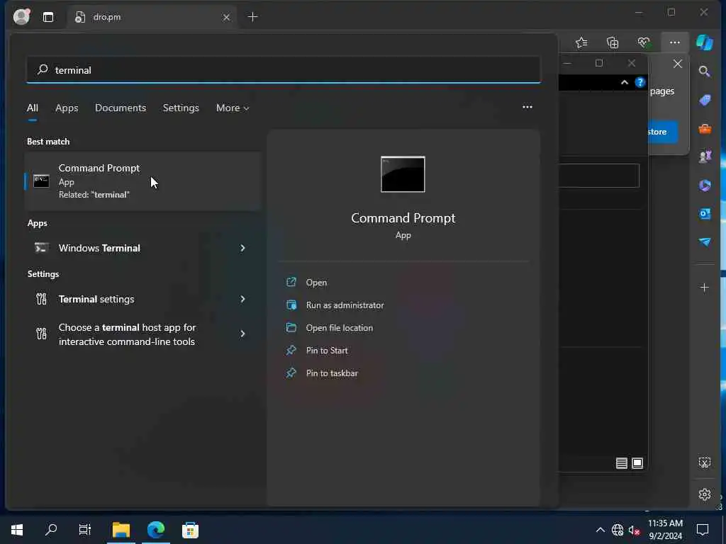The height and width of the screenshot is (544, 726).
Task: Open Outlook in Edge sidebar
Action: click(x=705, y=214)
